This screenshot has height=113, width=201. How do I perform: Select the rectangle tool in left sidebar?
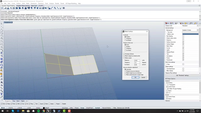click(x=2, y=44)
